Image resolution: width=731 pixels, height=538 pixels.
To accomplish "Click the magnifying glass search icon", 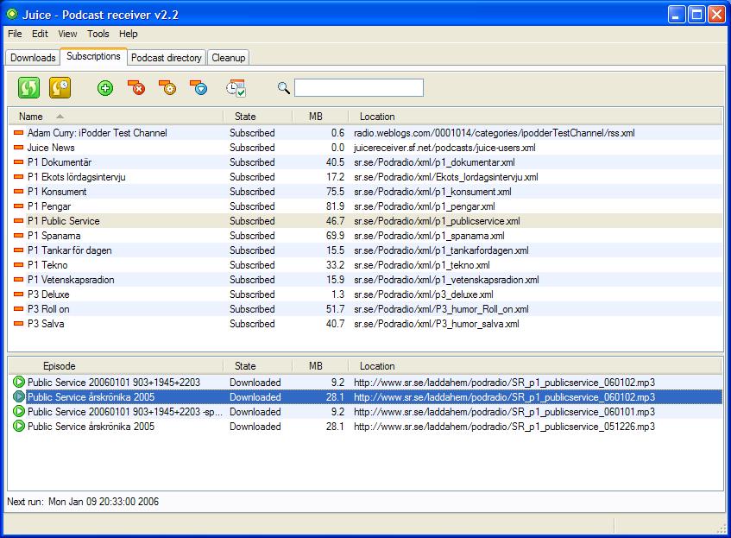I will tap(283, 88).
